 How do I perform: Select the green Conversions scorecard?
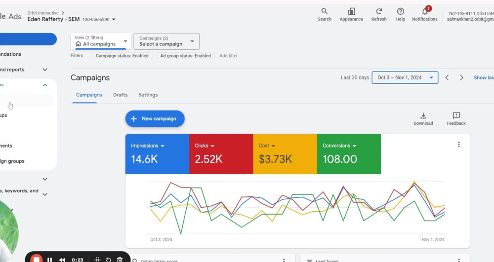349,154
